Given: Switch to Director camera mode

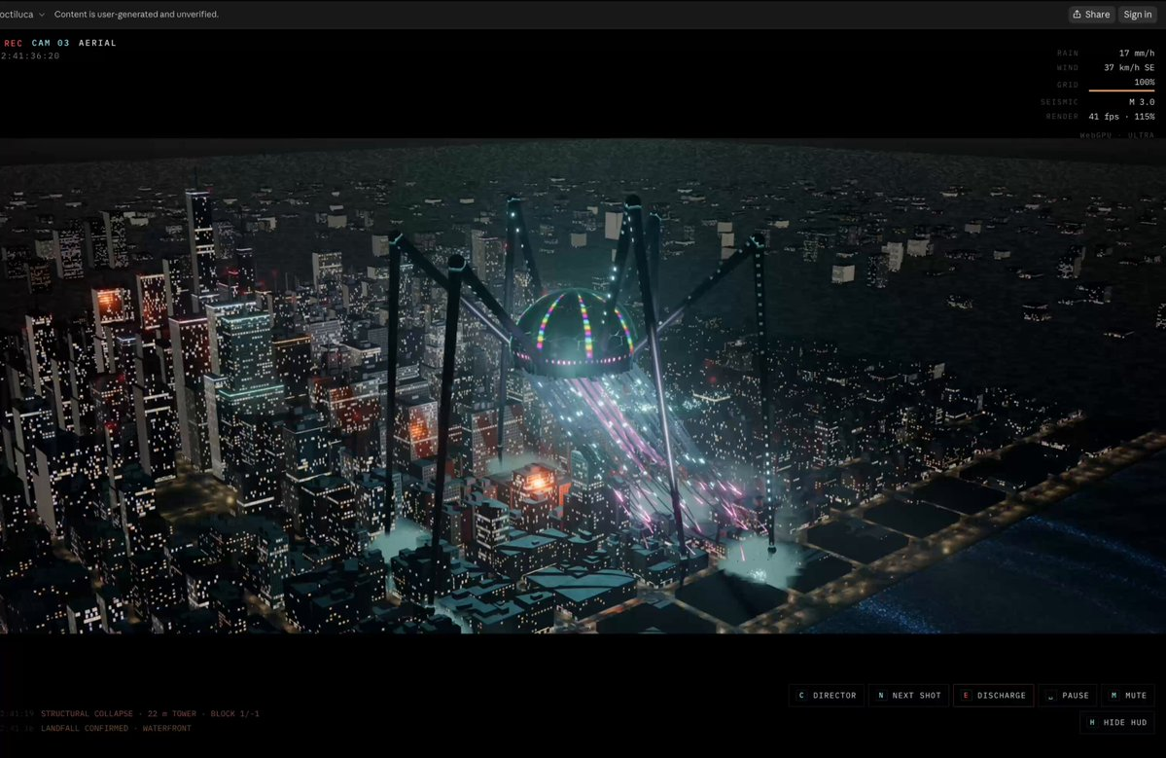Looking at the screenshot, I should 827,696.
